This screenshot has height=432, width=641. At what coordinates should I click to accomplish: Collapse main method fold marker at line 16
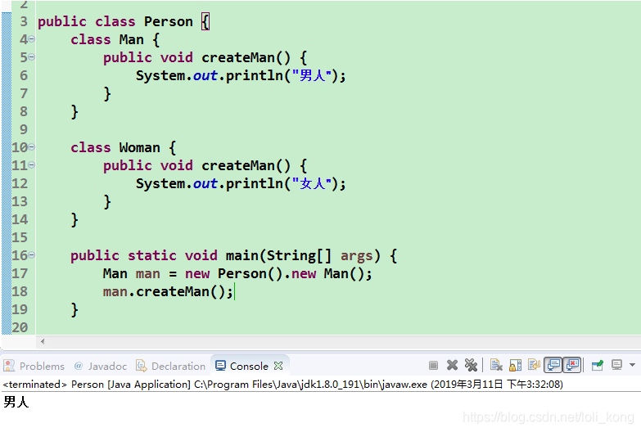coord(31,255)
